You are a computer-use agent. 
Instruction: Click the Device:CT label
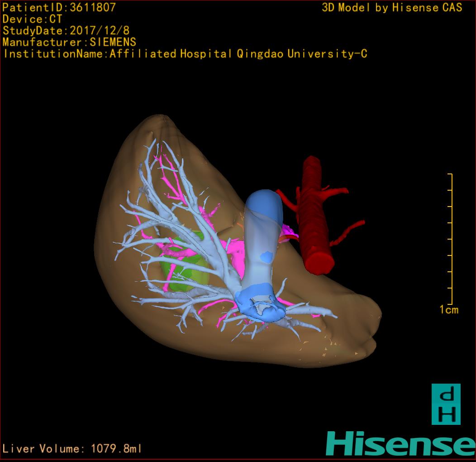pos(33,19)
